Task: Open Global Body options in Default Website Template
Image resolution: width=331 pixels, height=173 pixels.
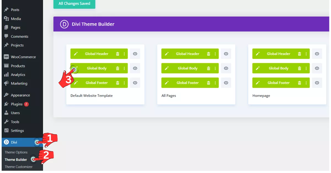Action: pyautogui.click(x=124, y=68)
